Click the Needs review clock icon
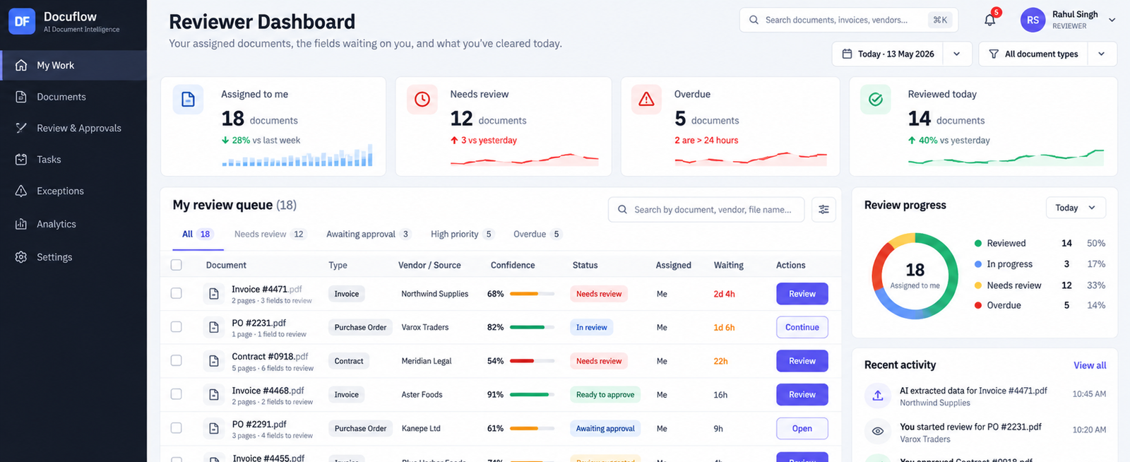Image resolution: width=1130 pixels, height=462 pixels. (x=422, y=100)
